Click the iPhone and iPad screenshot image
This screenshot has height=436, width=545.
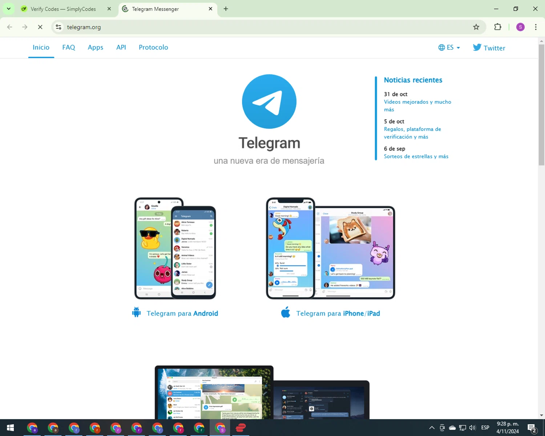click(x=331, y=248)
